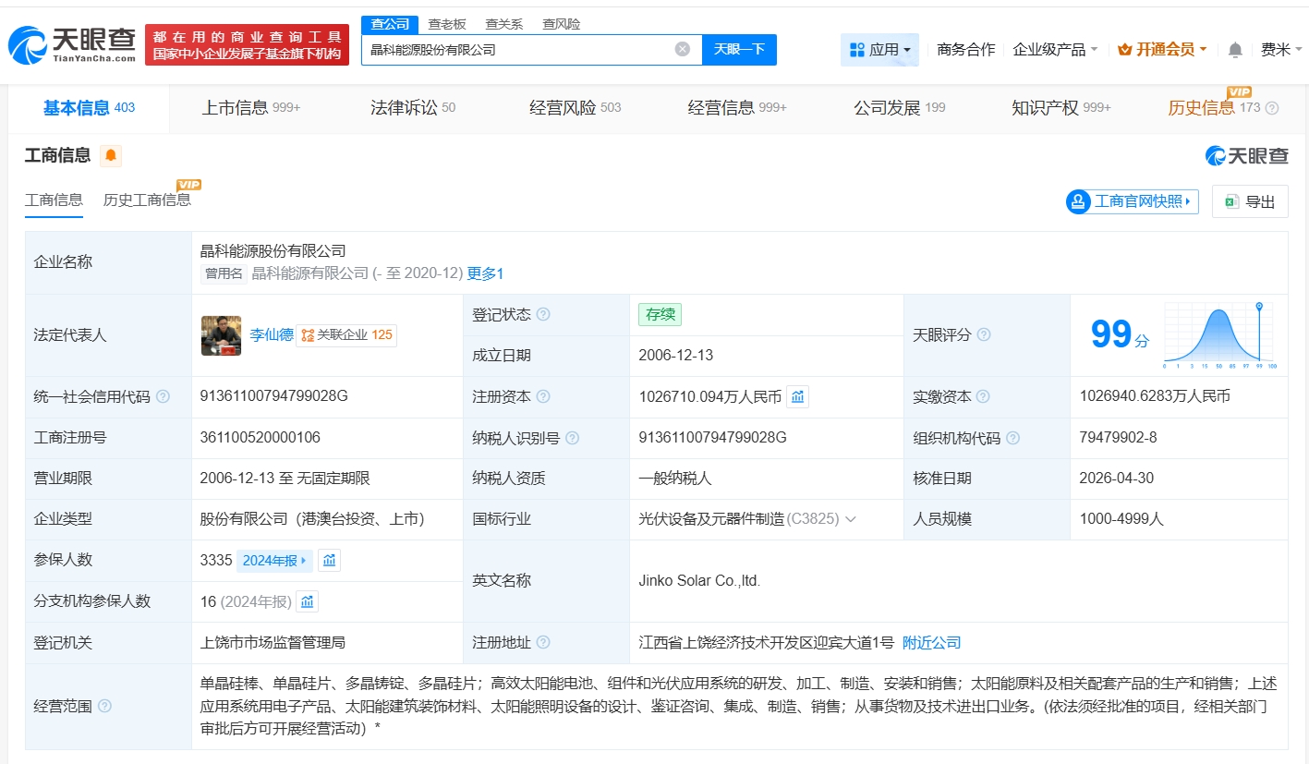Image resolution: width=1309 pixels, height=764 pixels.
Task: Expand the 企业级产品 menu
Action: 1055,50
